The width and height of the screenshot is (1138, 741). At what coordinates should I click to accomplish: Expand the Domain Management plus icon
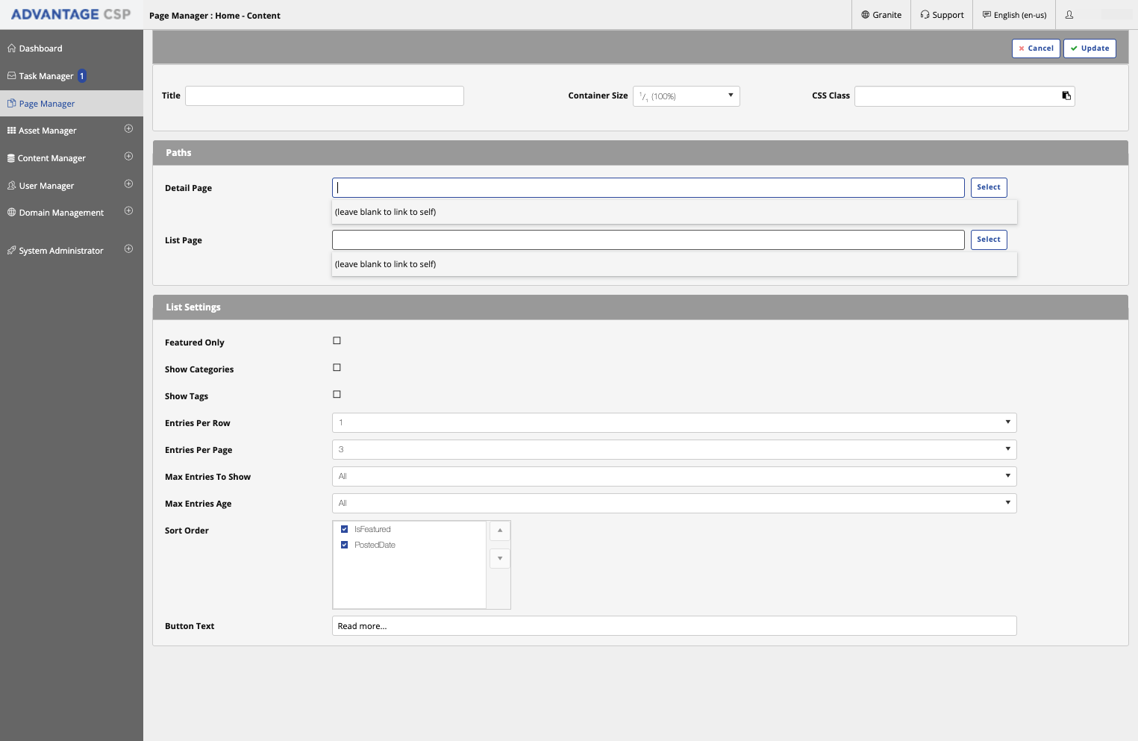point(128,211)
